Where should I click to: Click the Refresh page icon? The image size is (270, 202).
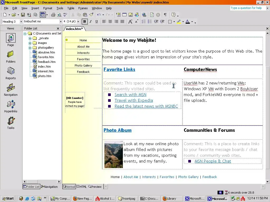click(152, 15)
